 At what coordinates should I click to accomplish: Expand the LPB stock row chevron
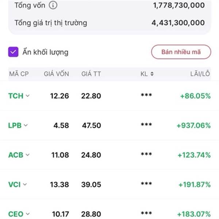[x=26, y=126]
